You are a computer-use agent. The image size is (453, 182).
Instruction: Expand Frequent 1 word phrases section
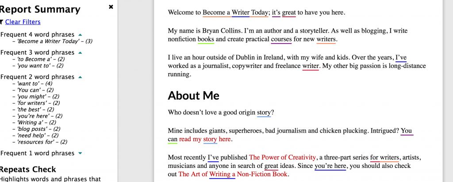click(81, 153)
